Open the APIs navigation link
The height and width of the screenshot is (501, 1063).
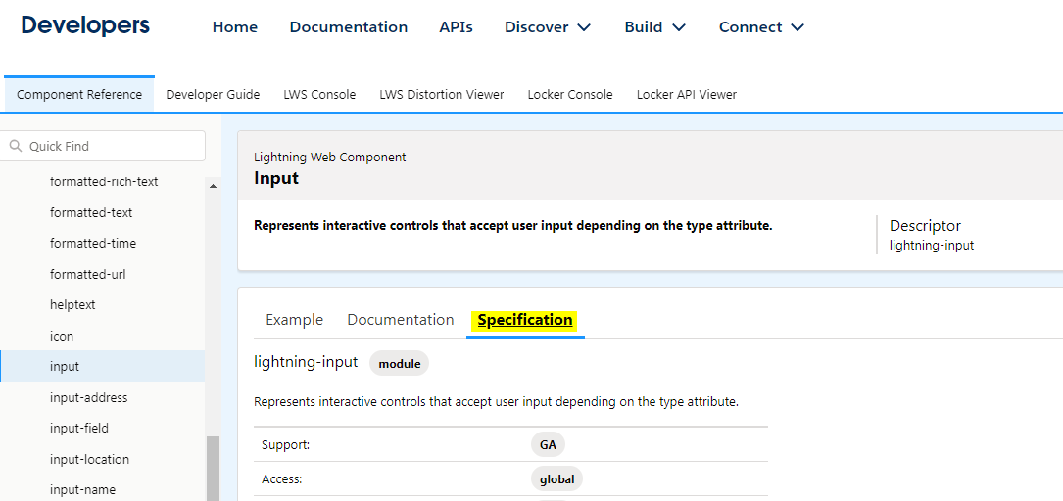(x=456, y=27)
